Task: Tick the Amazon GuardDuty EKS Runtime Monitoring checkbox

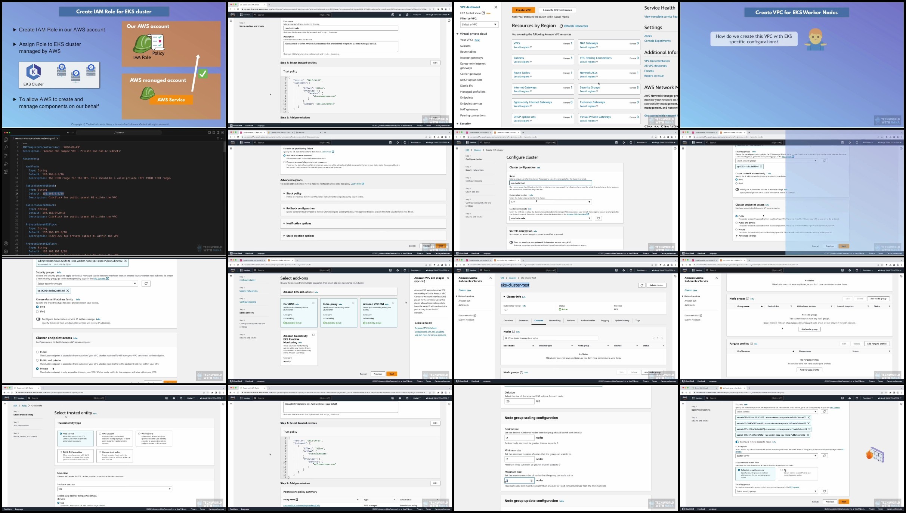Action: click(313, 335)
